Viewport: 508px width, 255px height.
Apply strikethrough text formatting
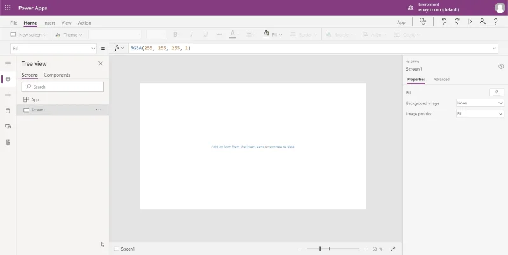219,35
